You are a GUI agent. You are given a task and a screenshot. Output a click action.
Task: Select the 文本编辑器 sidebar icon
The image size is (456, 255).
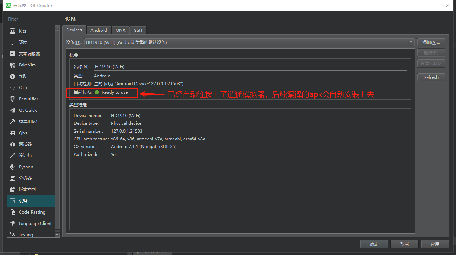pos(12,54)
